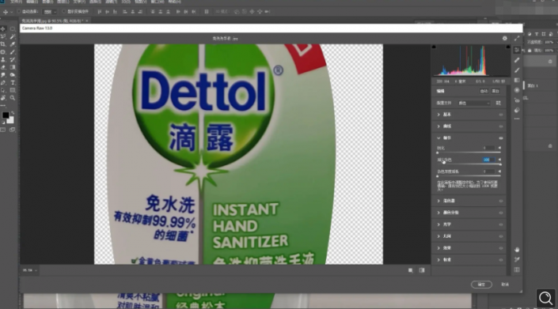558x309 pixels.
Task: Toggle shadow clipping warning on histogram
Action: pos(434,47)
